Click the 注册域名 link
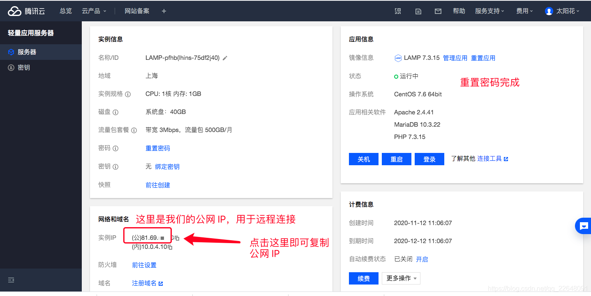This screenshot has width=591, height=296. click(x=144, y=283)
